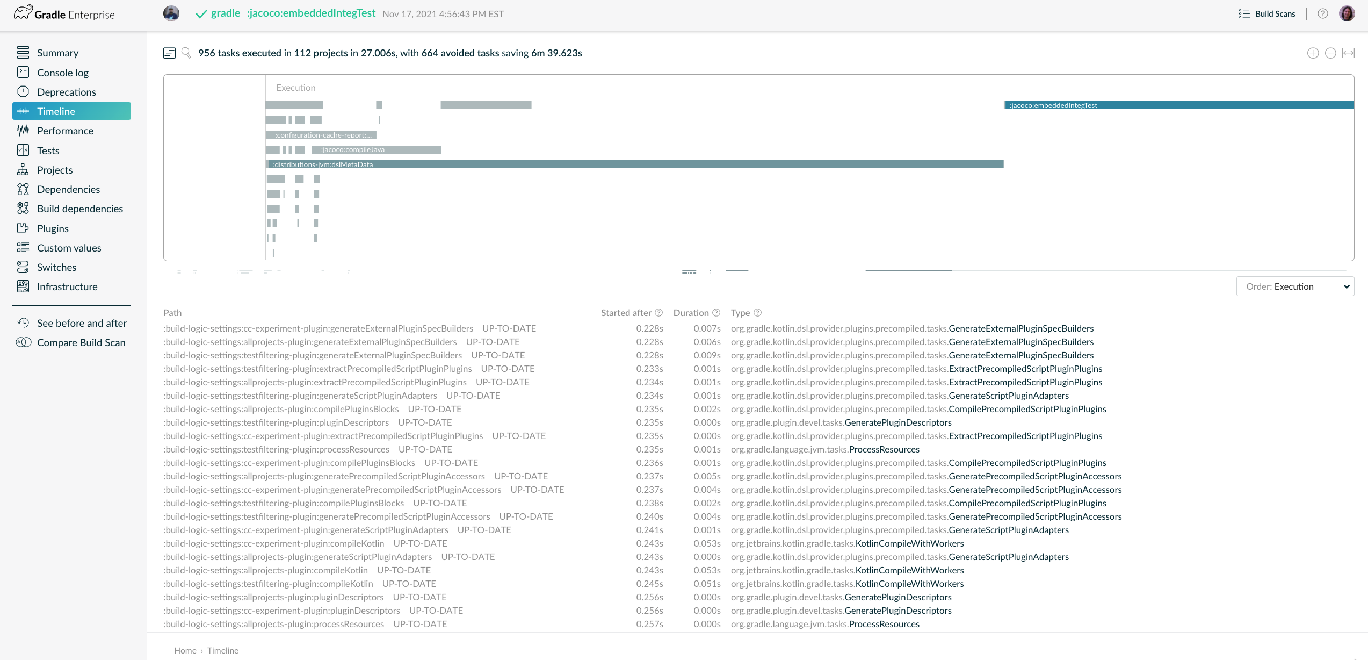The height and width of the screenshot is (660, 1368).
Task: Click Home in the breadcrumb
Action: (185, 650)
